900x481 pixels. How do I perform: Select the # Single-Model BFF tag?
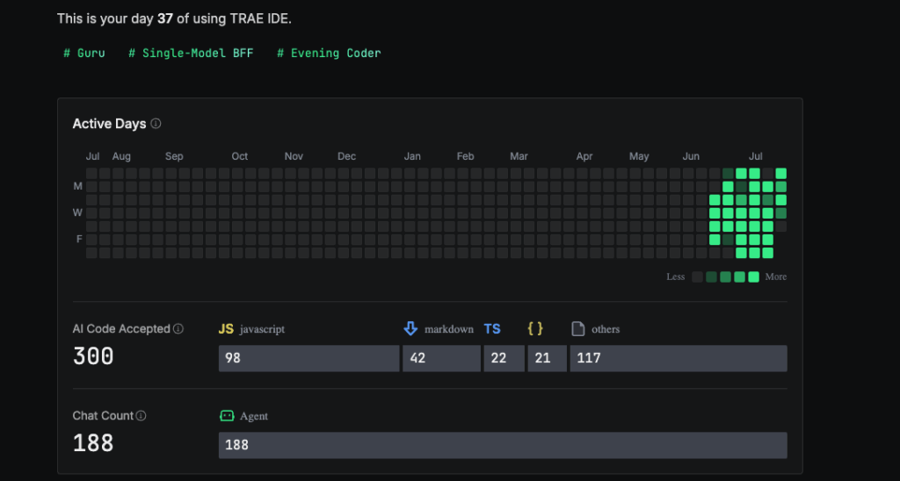pos(191,54)
